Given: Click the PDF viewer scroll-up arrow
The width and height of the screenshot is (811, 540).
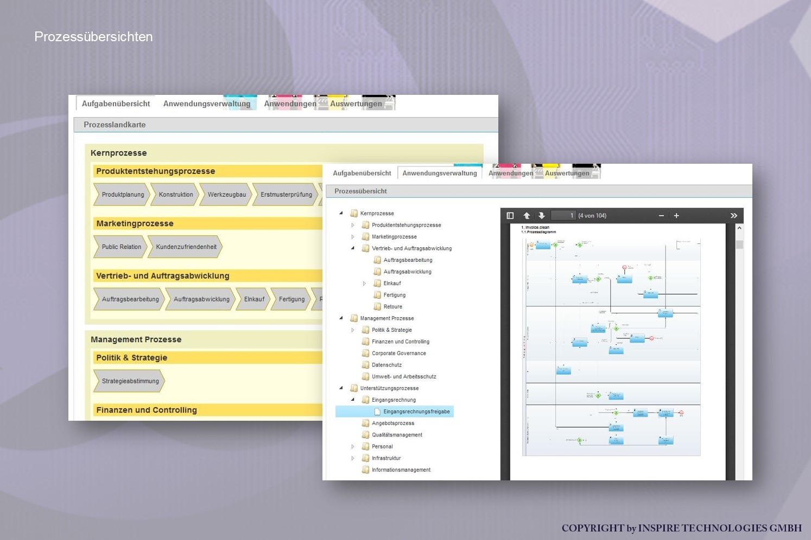Looking at the screenshot, I should (739, 228).
